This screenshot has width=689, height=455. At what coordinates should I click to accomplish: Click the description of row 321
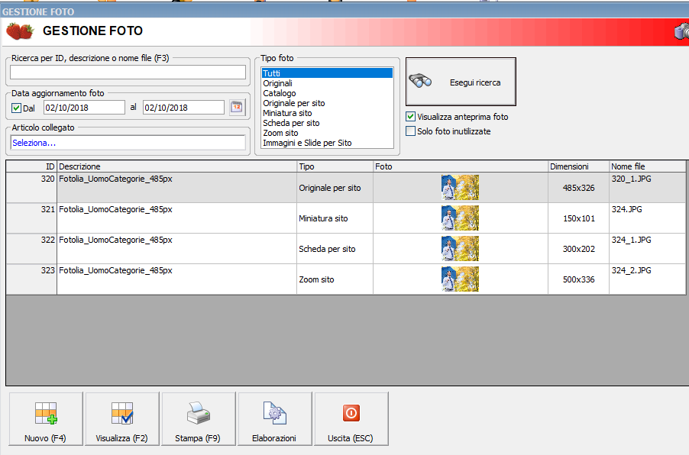click(x=115, y=209)
